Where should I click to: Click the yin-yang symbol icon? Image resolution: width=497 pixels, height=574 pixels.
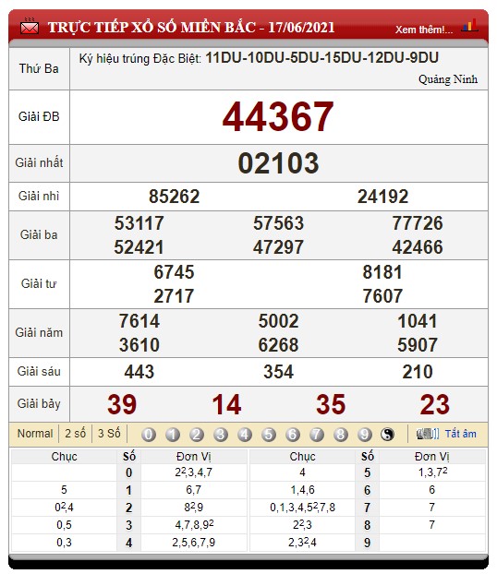tap(387, 435)
